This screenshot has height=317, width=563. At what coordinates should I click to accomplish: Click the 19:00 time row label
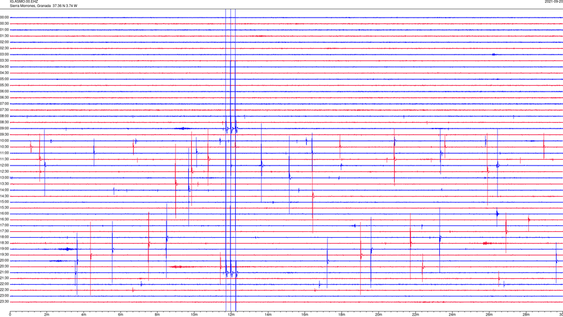[4, 249]
